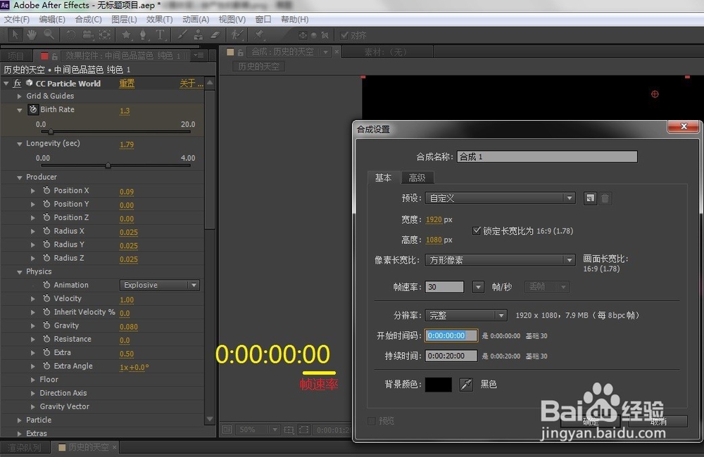Activate the Clone Stamp tool
Screen dimensions: 704x457
click(x=200, y=34)
